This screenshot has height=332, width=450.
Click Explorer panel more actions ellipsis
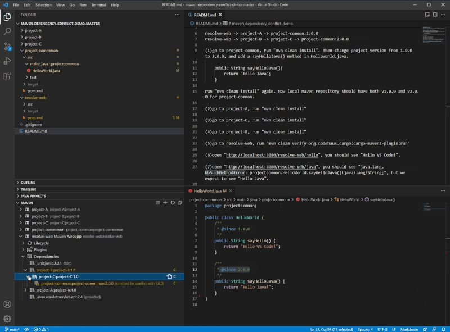pyautogui.click(x=177, y=15)
